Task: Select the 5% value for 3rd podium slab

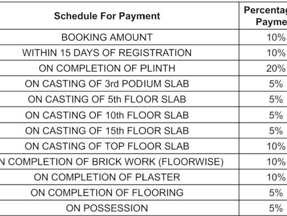Action: coord(276,84)
